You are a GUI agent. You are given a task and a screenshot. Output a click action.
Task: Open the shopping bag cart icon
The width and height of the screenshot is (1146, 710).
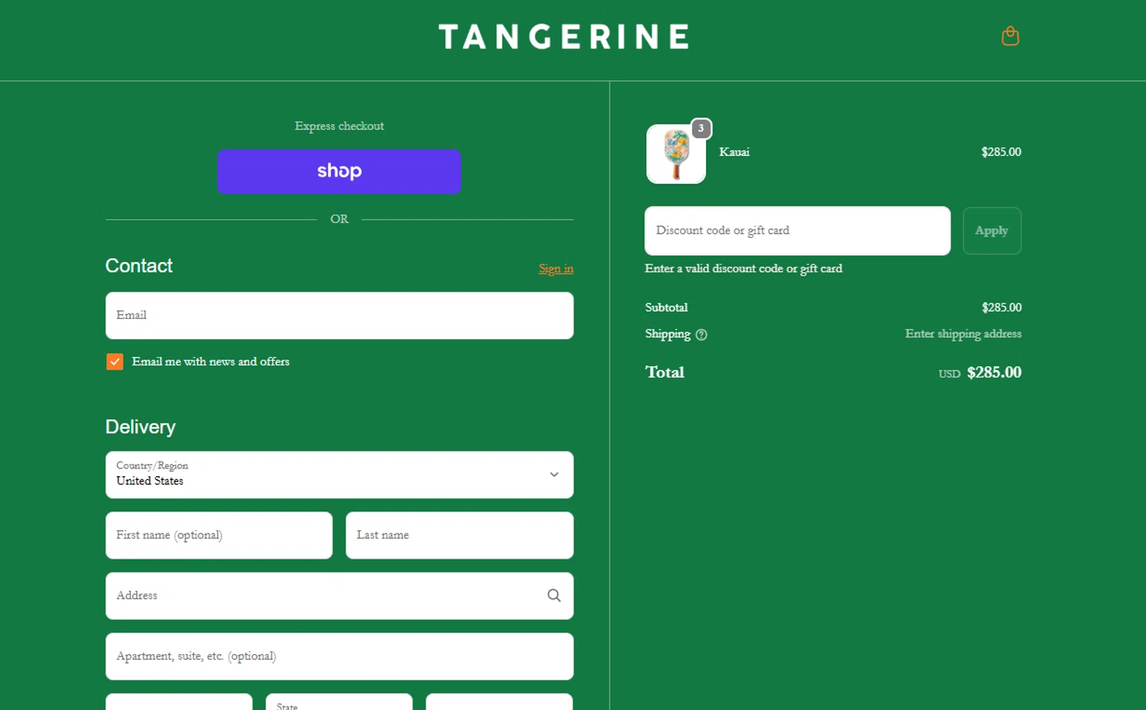click(1010, 36)
